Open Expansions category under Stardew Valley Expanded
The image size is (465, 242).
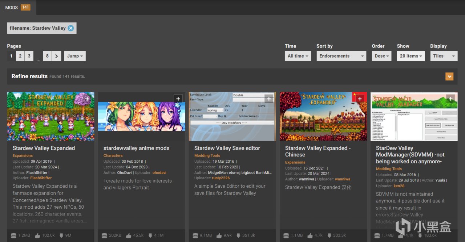pos(23,155)
